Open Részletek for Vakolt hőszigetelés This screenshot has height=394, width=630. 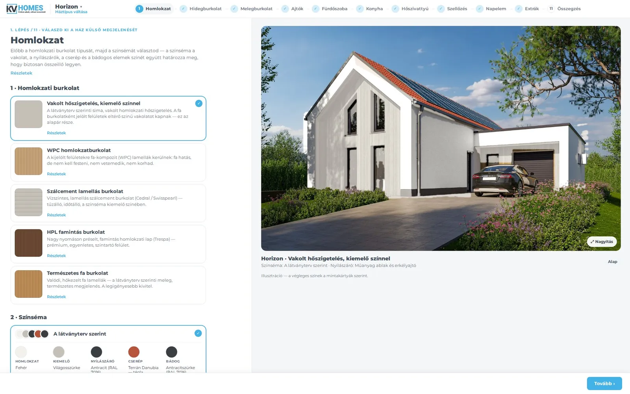pyautogui.click(x=56, y=133)
